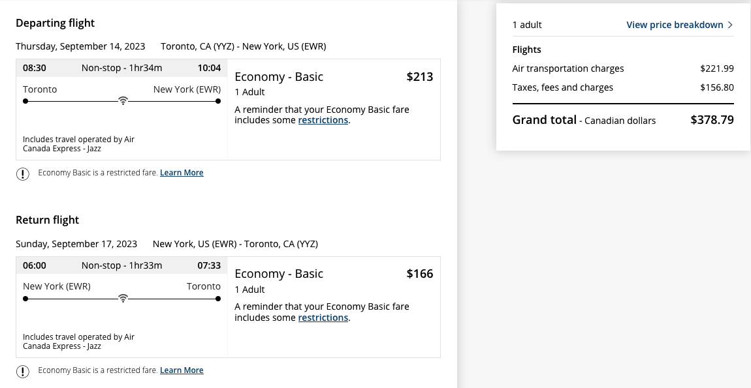The image size is (751, 388).
Task: Click the exclamation info icon under departing flight
Action: (x=22, y=173)
